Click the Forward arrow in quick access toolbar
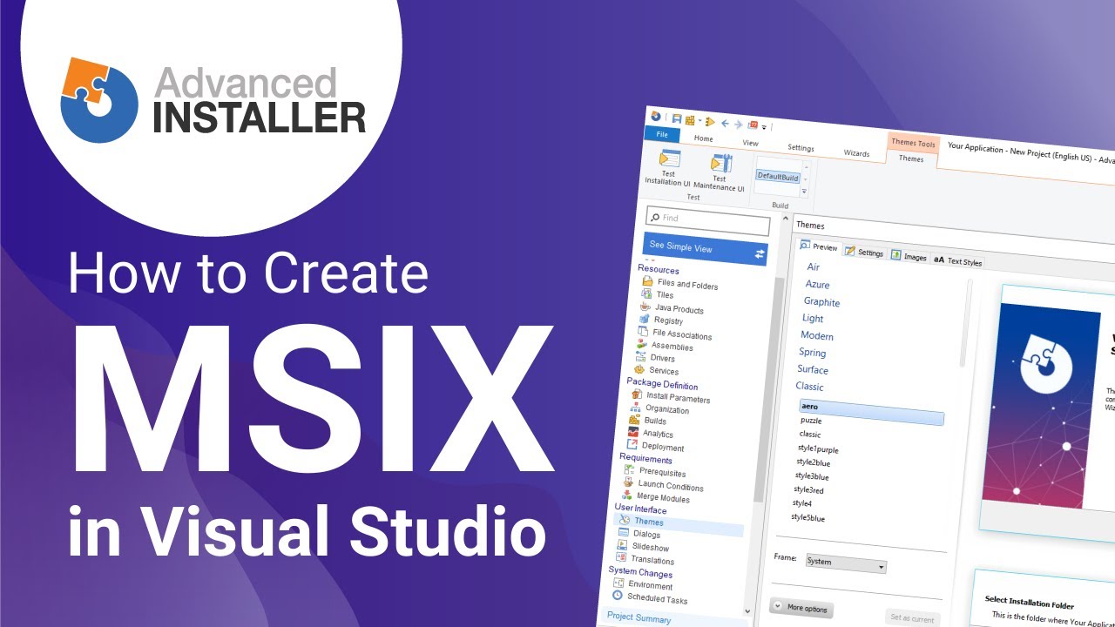1115x627 pixels. point(738,125)
